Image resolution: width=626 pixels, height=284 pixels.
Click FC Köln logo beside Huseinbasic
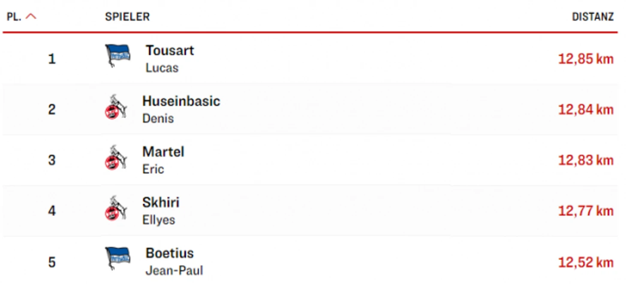[x=116, y=107]
